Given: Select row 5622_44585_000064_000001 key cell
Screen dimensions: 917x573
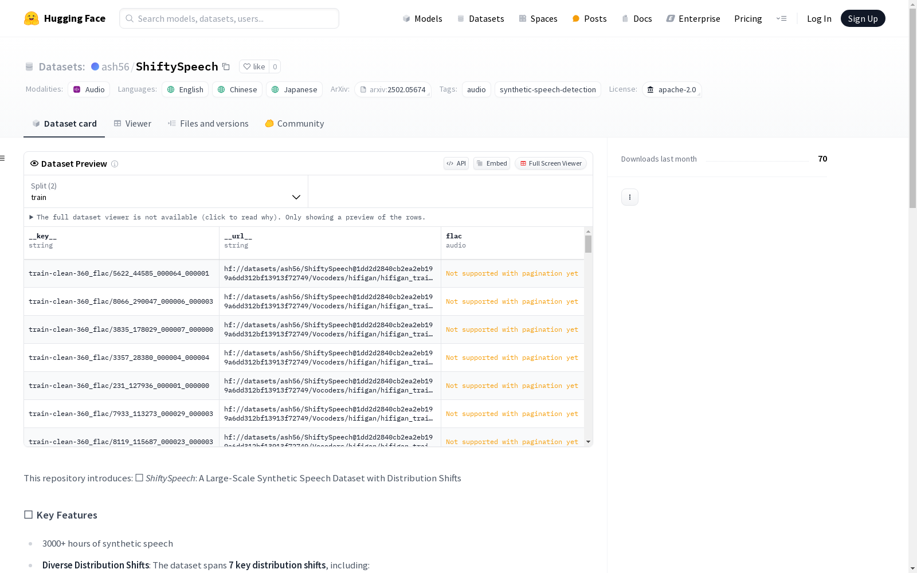Looking at the screenshot, I should 122,273.
